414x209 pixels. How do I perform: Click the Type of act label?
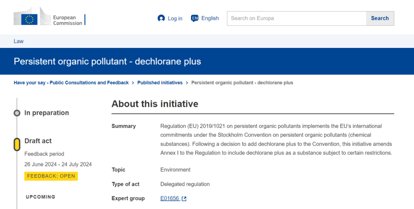(x=125, y=184)
